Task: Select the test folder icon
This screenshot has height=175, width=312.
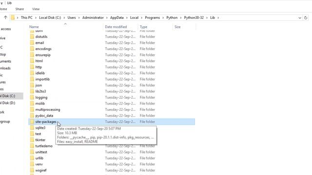Action: 32,134
